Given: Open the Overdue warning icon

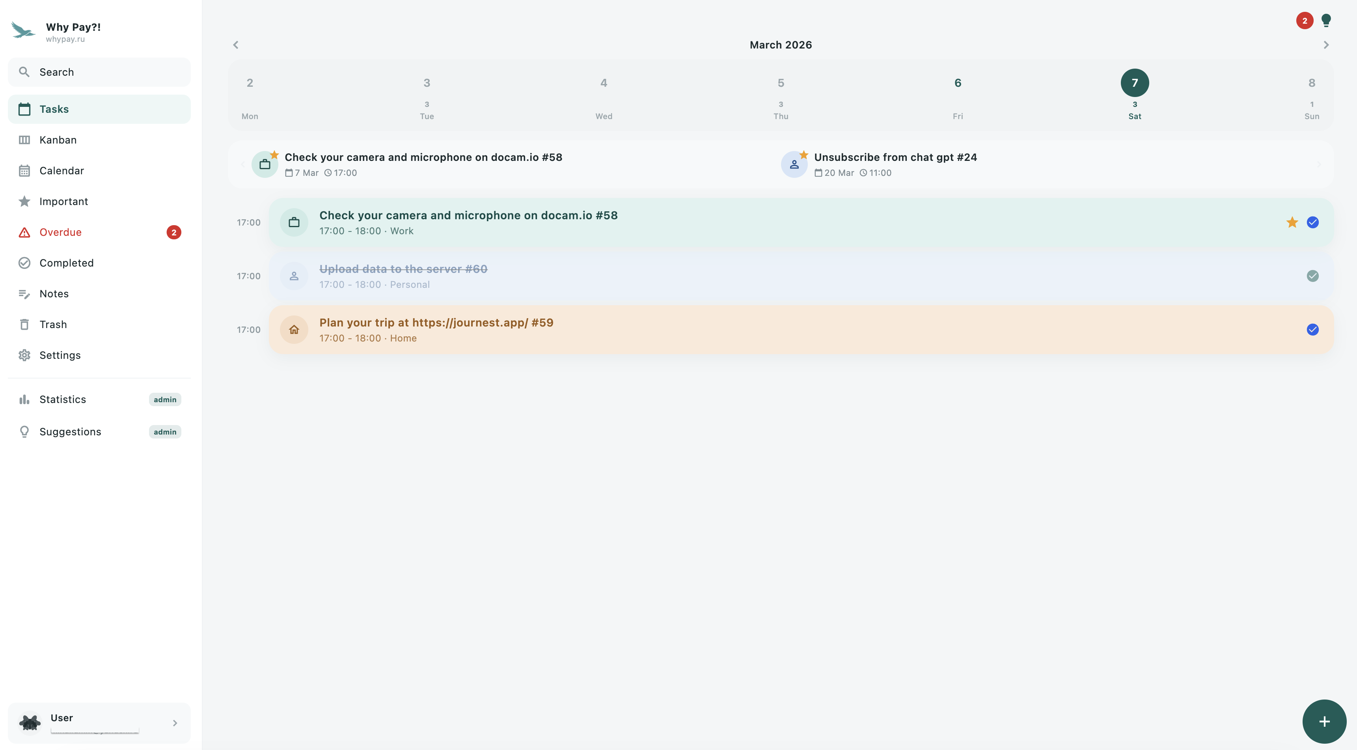Looking at the screenshot, I should coord(25,232).
